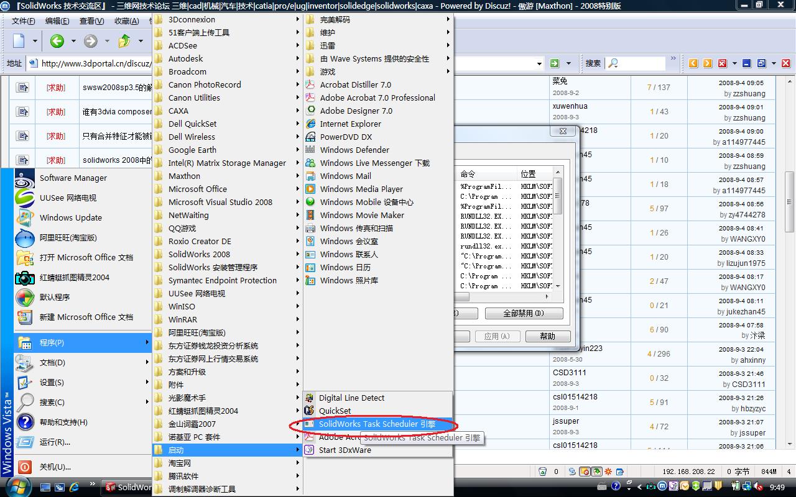Screen dimensions: 796x497
Task: Expand the Symantec Endpoint Protection folder
Action: click(228, 280)
